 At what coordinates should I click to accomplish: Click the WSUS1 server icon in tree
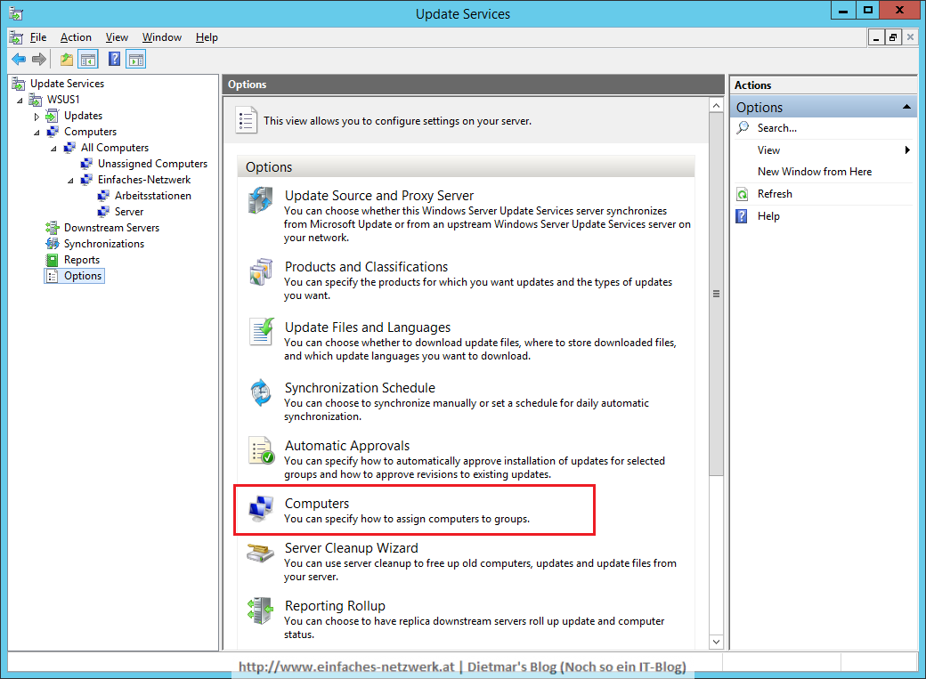pyautogui.click(x=36, y=99)
